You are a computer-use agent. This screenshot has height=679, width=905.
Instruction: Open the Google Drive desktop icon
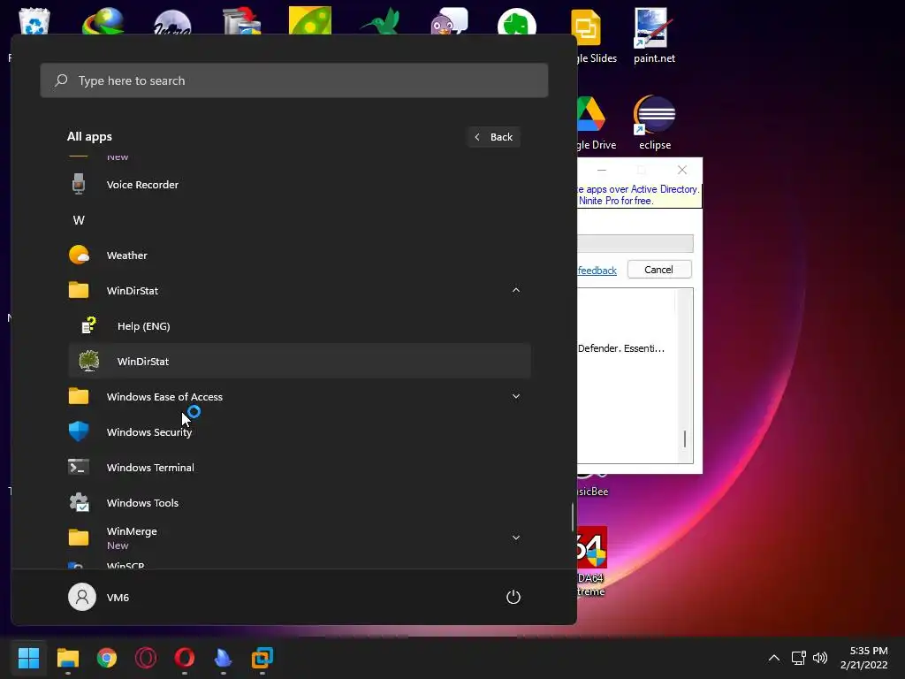[591, 122]
